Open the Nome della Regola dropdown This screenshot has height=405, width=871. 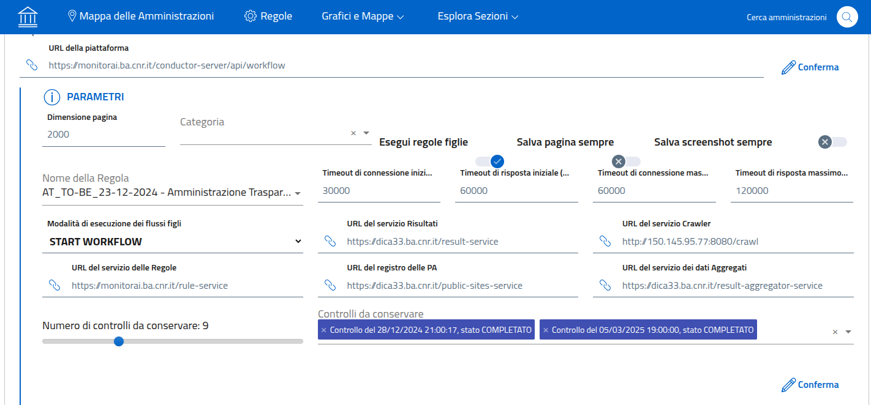[x=172, y=192]
